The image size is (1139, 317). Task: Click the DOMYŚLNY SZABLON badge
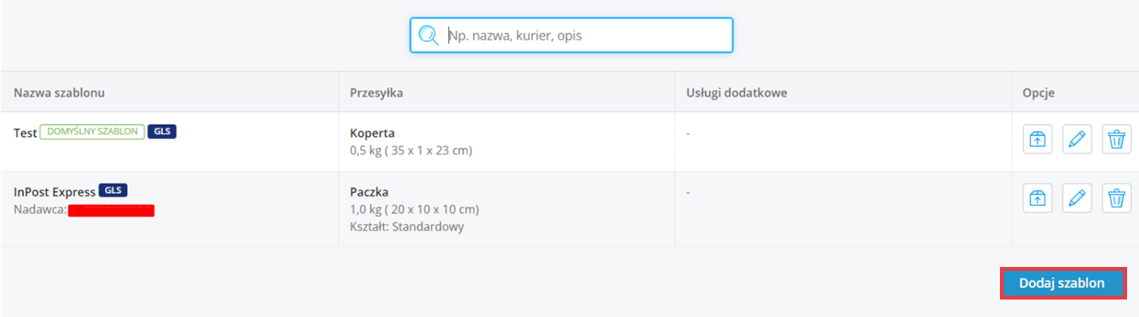coord(92,132)
